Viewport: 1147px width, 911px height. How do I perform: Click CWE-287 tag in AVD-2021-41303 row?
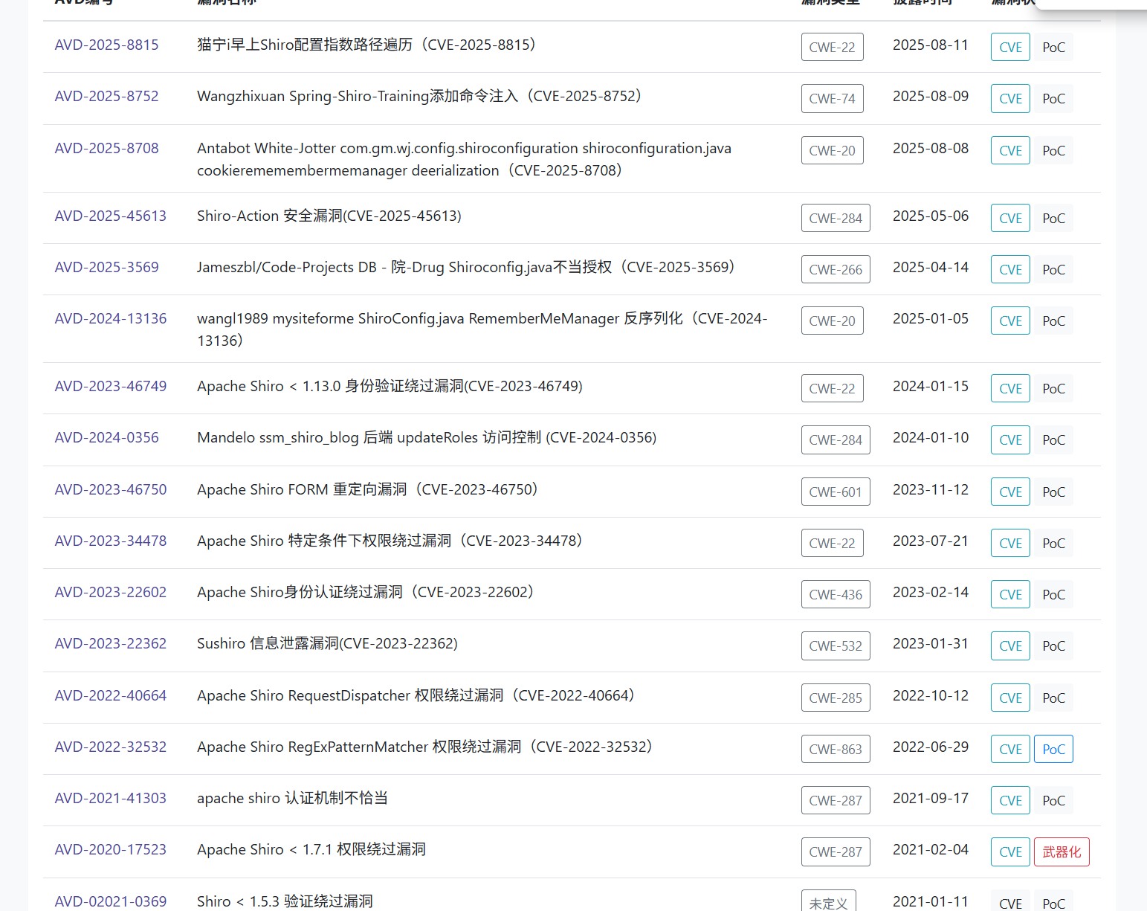pyautogui.click(x=836, y=800)
